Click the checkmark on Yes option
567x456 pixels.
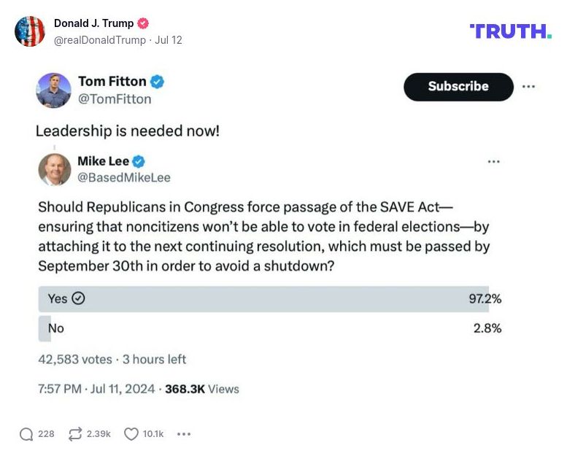79,298
